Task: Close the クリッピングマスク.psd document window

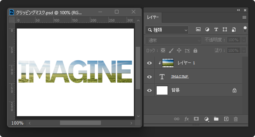Action: [x=134, y=12]
